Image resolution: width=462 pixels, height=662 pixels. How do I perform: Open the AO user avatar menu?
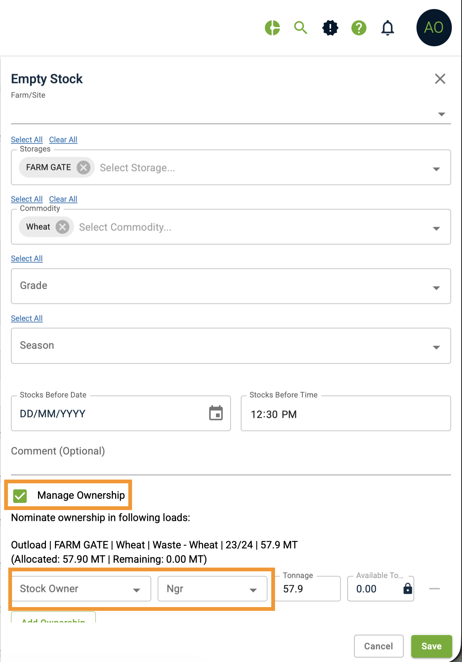click(434, 28)
